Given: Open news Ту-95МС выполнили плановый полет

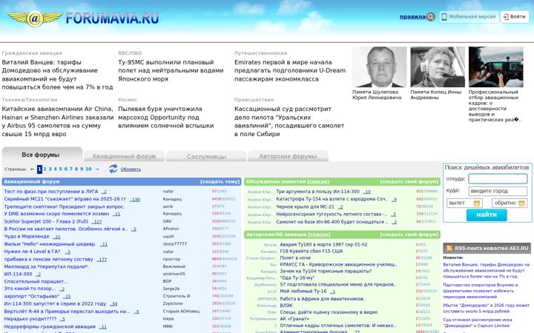Looking at the screenshot, I should [x=171, y=71].
